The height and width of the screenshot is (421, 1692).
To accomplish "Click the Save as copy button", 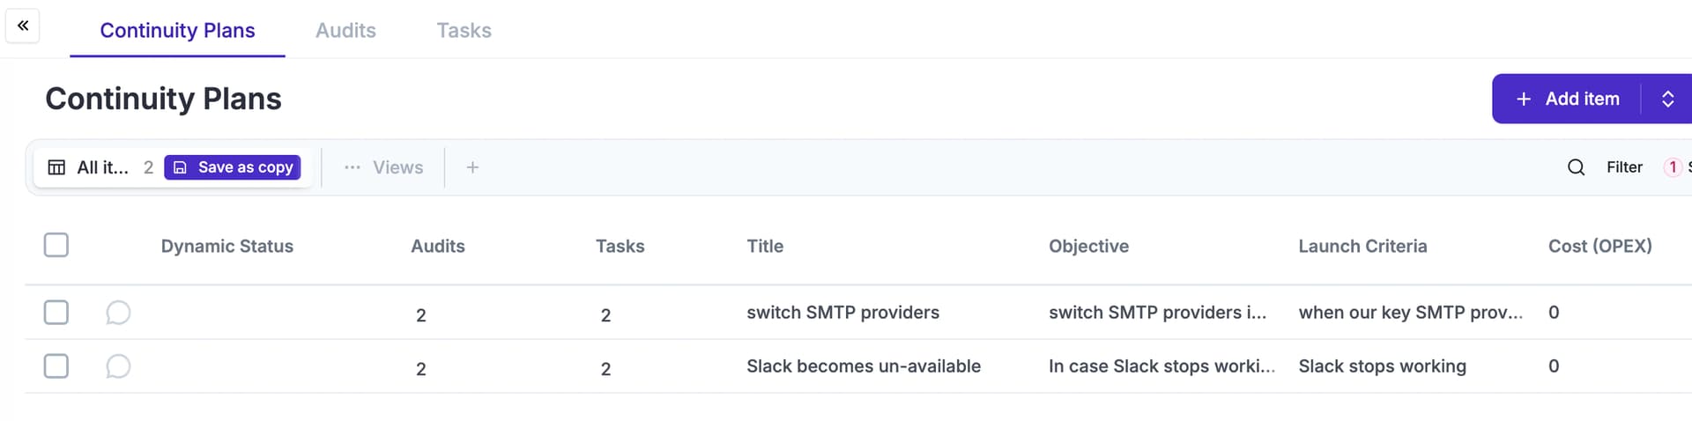I will [233, 167].
